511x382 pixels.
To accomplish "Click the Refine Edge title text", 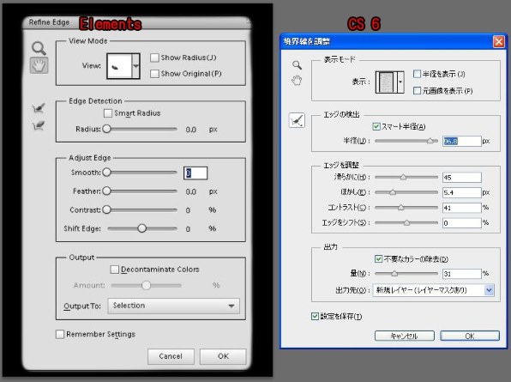I will pyautogui.click(x=49, y=22).
